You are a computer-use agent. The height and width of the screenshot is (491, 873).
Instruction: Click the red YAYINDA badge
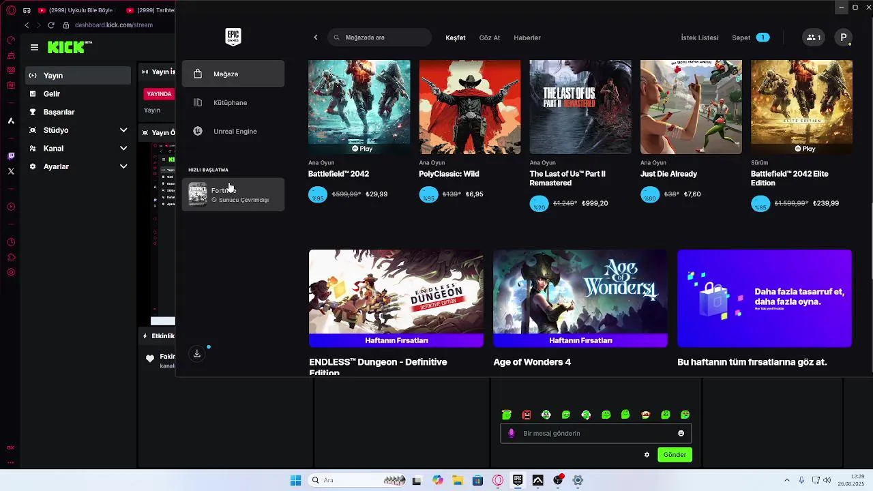point(159,94)
